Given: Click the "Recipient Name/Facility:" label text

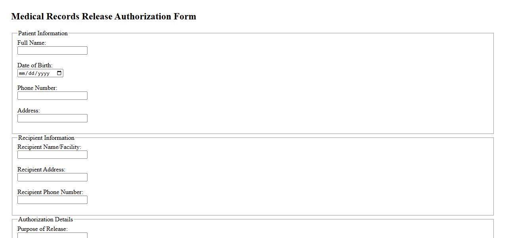Looking at the screenshot, I should tap(49, 147).
